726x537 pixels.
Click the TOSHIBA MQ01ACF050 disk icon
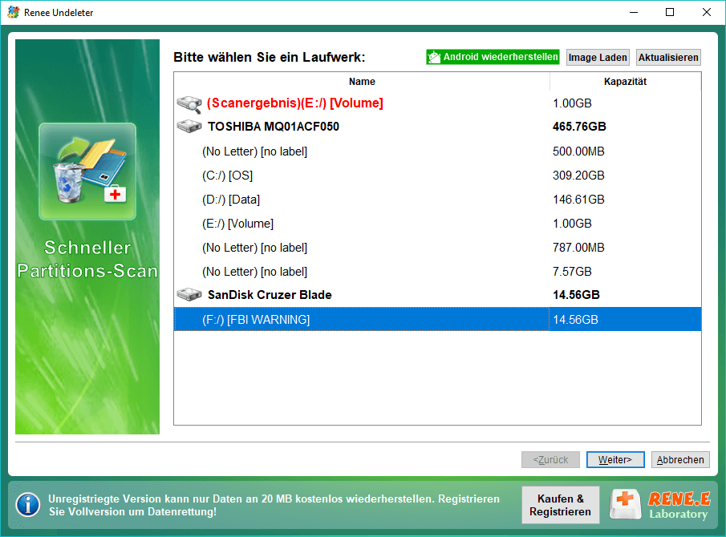pos(189,127)
